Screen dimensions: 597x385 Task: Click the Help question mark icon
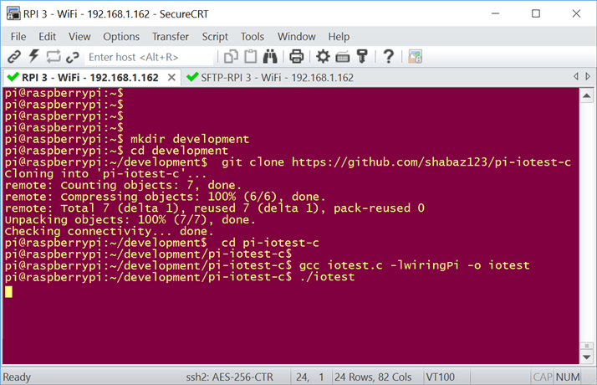click(388, 56)
